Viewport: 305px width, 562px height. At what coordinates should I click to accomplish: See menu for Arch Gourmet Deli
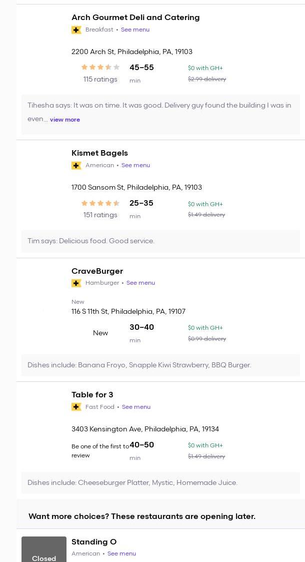(x=135, y=30)
